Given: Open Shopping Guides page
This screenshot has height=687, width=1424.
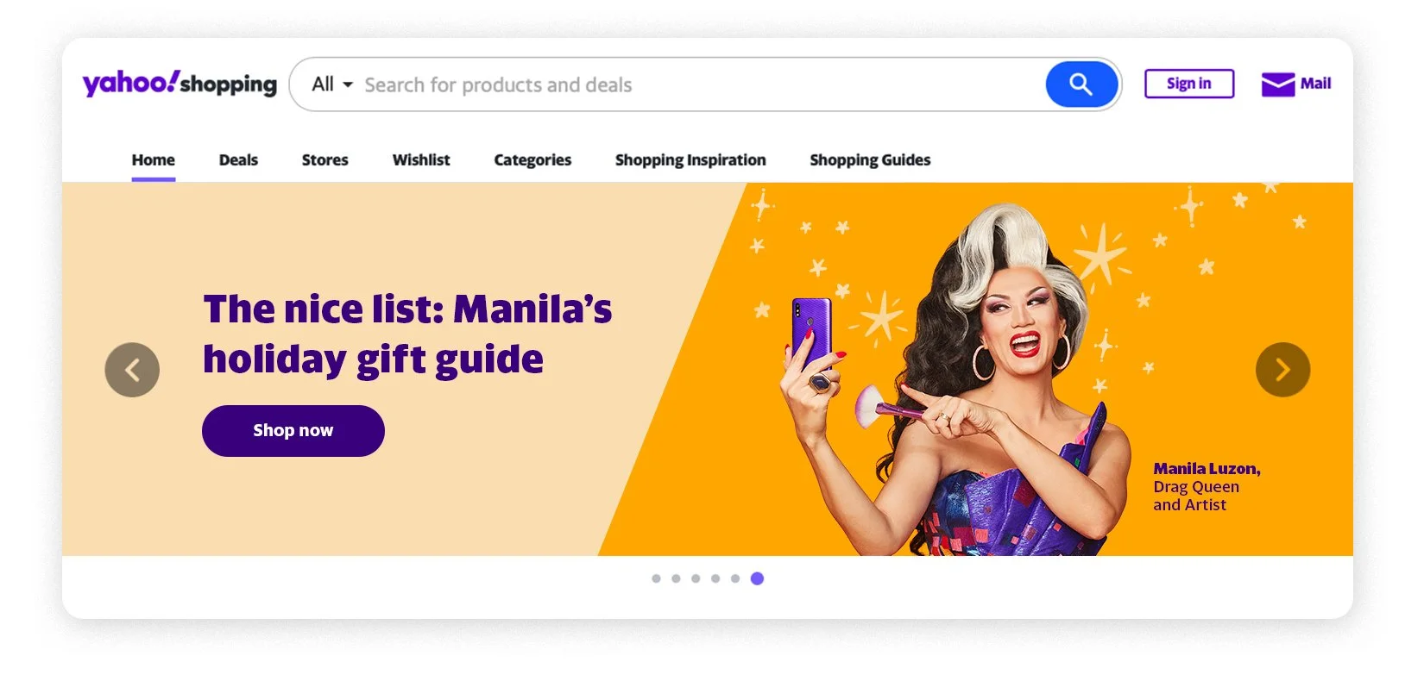Looking at the screenshot, I should point(870,160).
